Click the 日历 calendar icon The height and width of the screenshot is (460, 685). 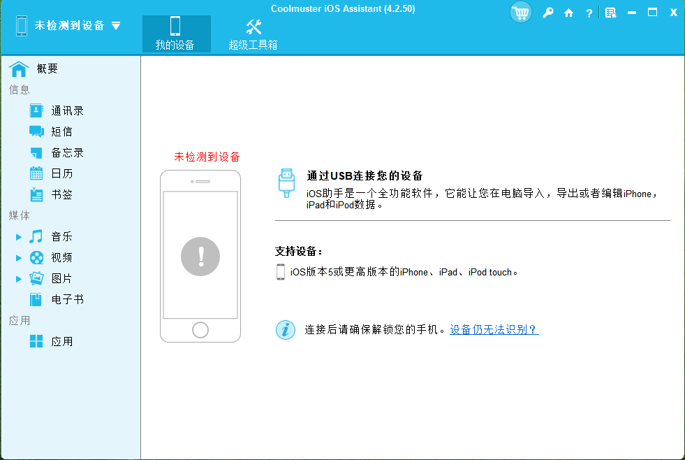pyautogui.click(x=36, y=173)
